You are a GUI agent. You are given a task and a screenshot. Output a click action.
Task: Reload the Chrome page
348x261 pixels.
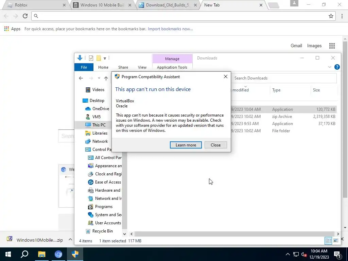click(25, 16)
